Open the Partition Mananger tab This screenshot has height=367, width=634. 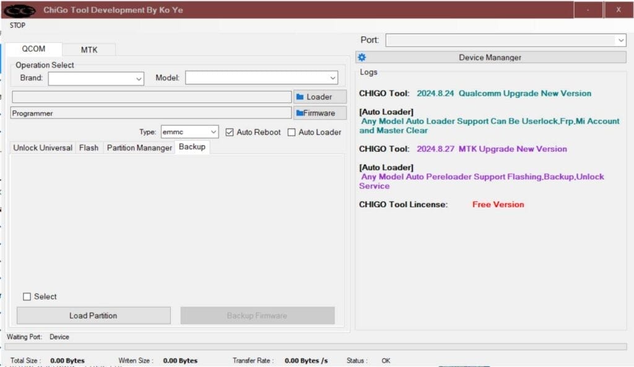click(x=139, y=148)
